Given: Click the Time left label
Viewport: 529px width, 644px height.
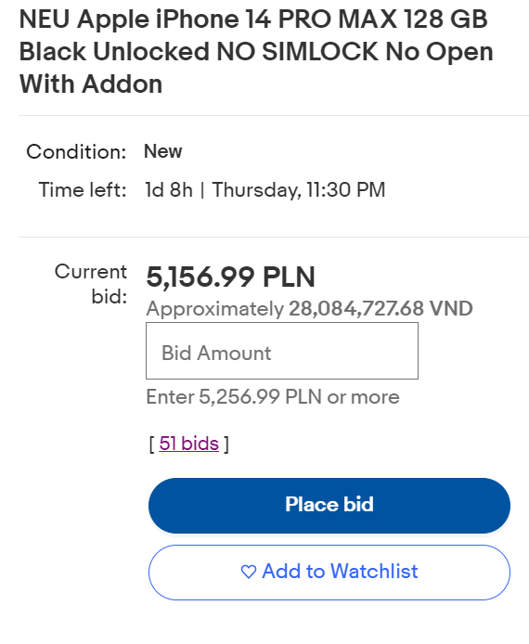Looking at the screenshot, I should click(83, 189).
